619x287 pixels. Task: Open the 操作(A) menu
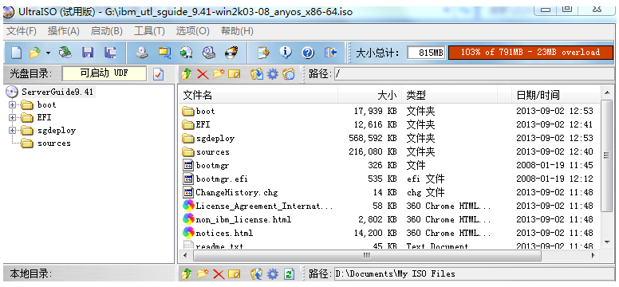click(64, 31)
